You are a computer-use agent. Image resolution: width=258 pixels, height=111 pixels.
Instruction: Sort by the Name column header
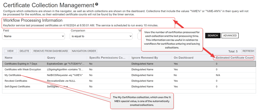pyautogui.click(x=9, y=58)
